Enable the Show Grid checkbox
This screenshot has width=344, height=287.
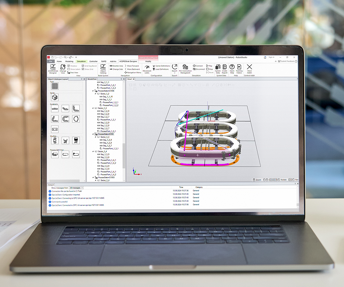[x=83, y=69]
